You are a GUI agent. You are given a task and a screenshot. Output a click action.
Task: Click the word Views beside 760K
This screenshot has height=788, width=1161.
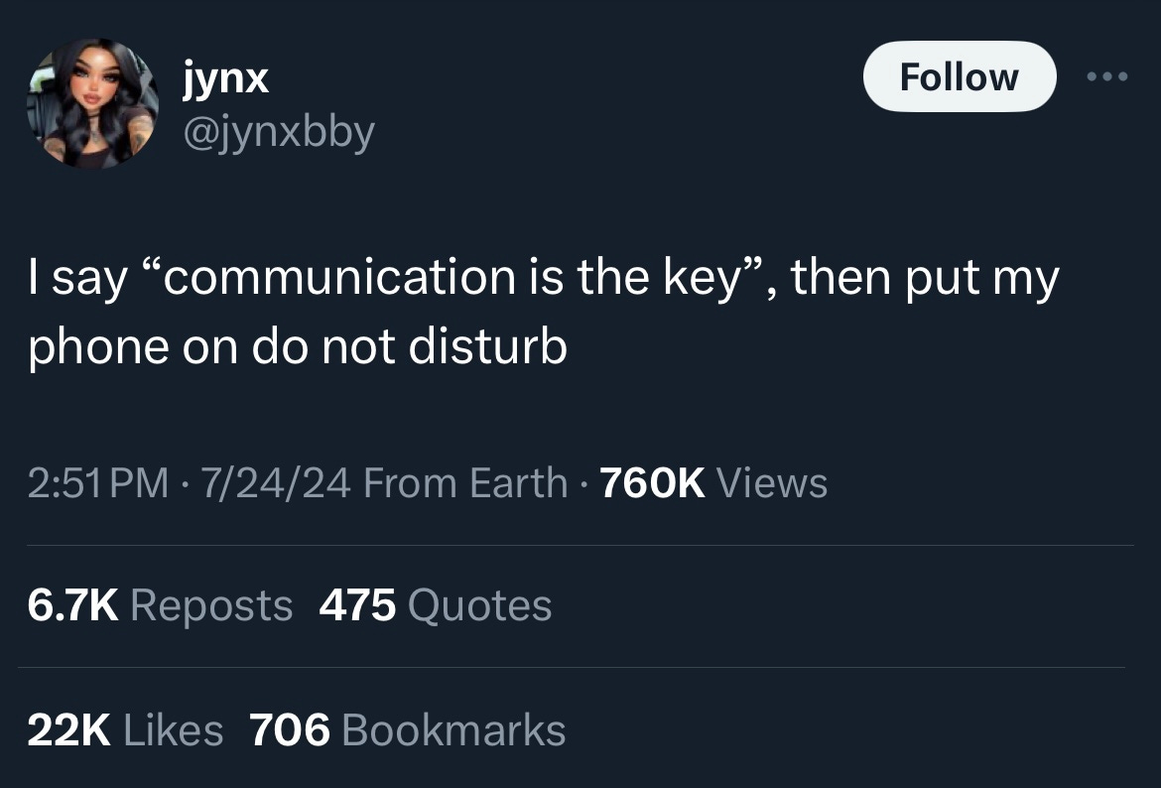tap(772, 483)
